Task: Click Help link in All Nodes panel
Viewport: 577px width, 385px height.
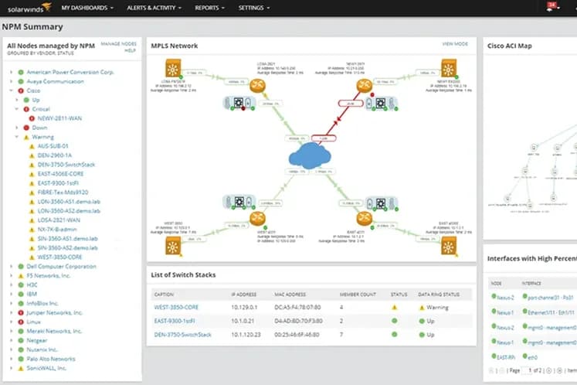Action: [x=131, y=50]
